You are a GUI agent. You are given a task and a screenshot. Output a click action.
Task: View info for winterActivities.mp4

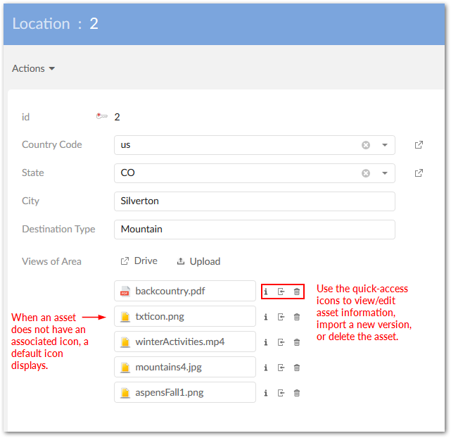pyautogui.click(x=266, y=342)
